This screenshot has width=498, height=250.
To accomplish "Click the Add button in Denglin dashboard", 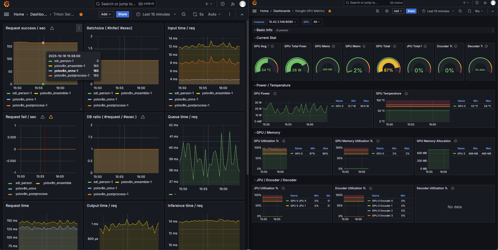I will click(x=397, y=11).
